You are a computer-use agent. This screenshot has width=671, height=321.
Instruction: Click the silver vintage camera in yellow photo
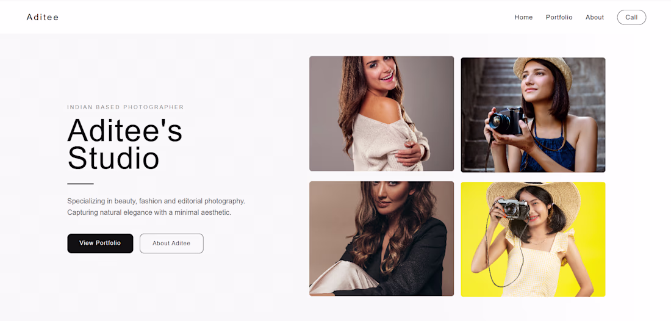tap(512, 209)
